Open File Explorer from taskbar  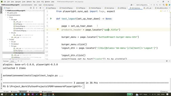[x=12, y=94]
